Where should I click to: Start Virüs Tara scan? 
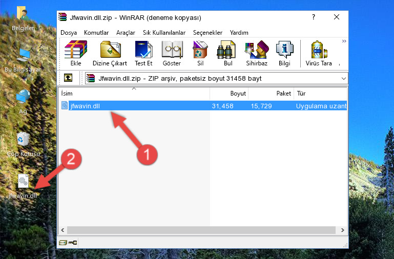(x=319, y=53)
